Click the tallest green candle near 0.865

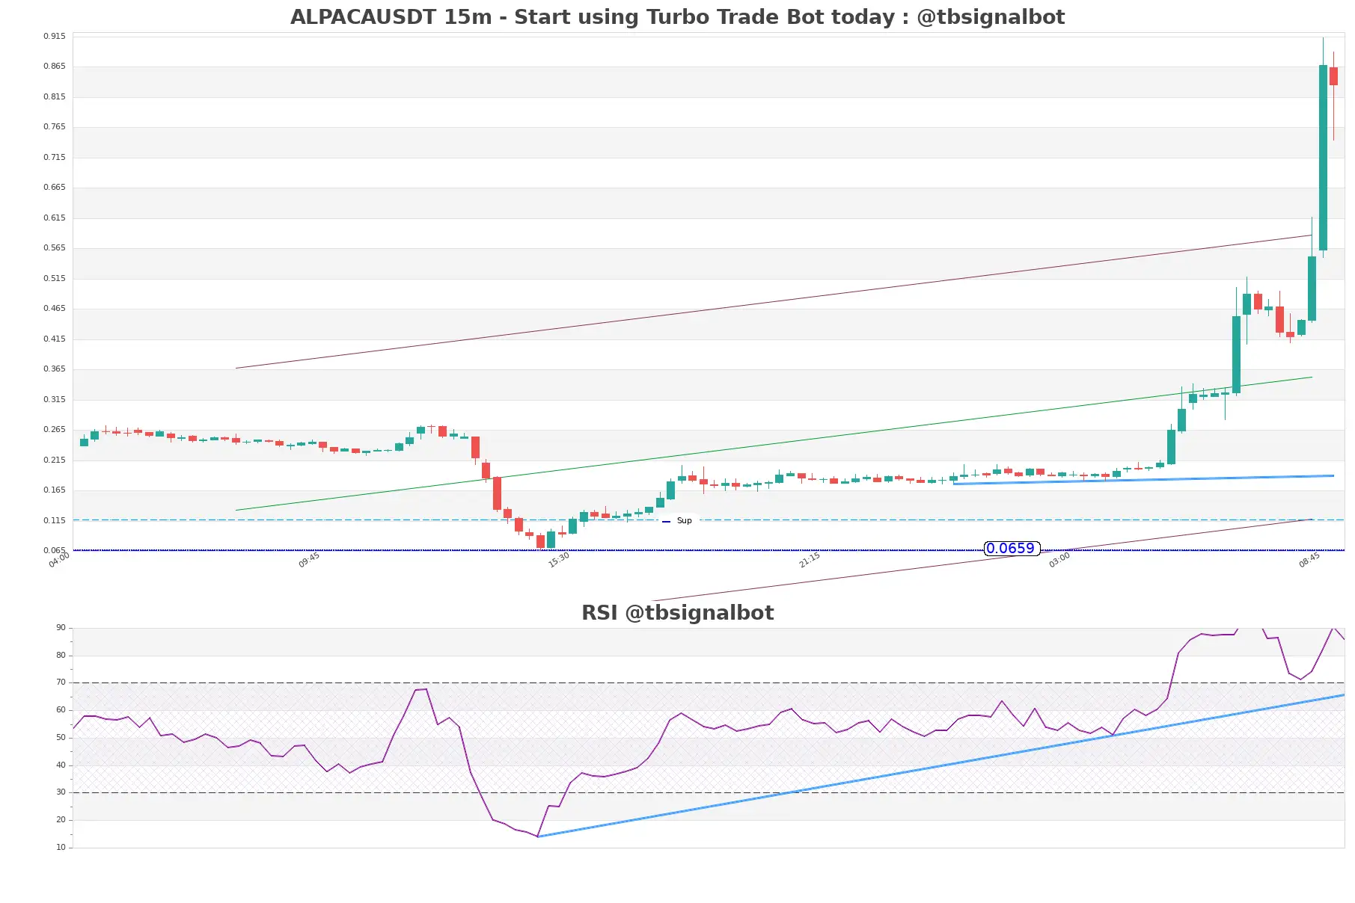coord(1323,157)
